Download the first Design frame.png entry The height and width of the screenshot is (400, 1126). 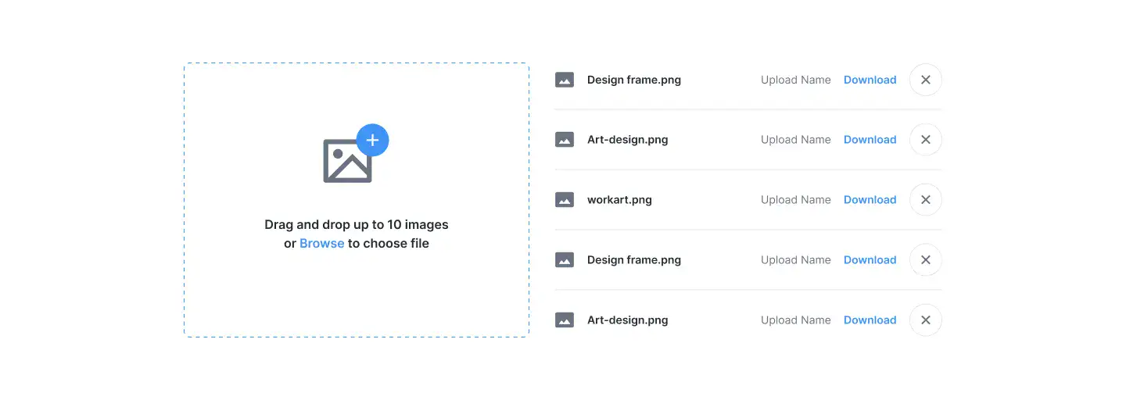pyautogui.click(x=870, y=80)
